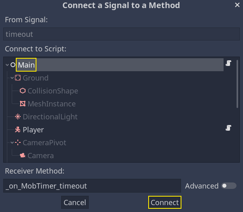The image size is (243, 212).
Task: Enable the Advanced toggle switch
Action: (228, 186)
